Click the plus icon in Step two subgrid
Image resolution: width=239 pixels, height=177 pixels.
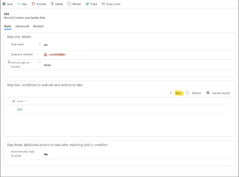pyautogui.click(x=171, y=92)
